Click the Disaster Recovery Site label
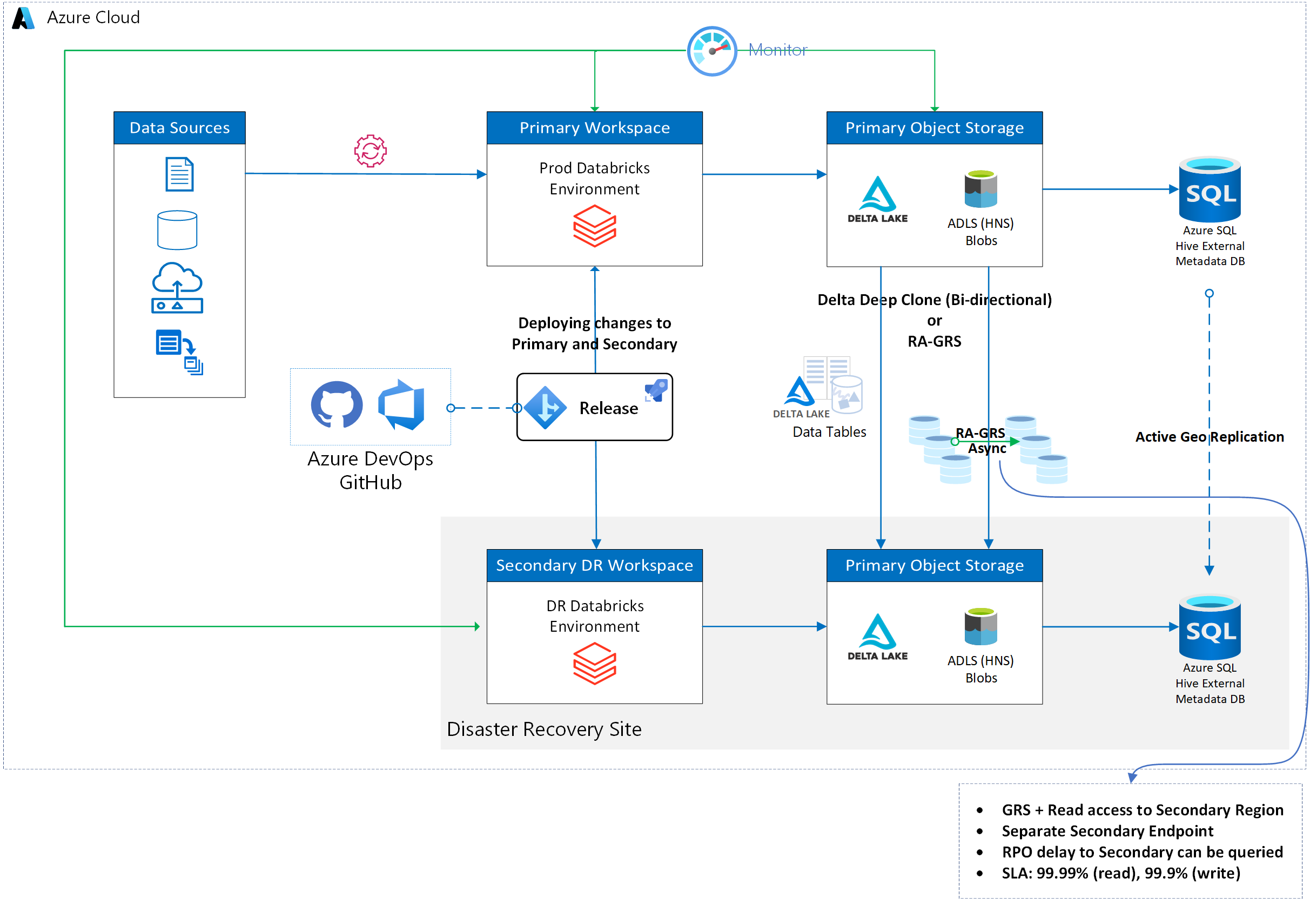 click(543, 729)
